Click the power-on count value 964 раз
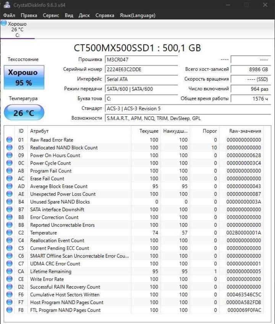275x324 pixels. 251,89
